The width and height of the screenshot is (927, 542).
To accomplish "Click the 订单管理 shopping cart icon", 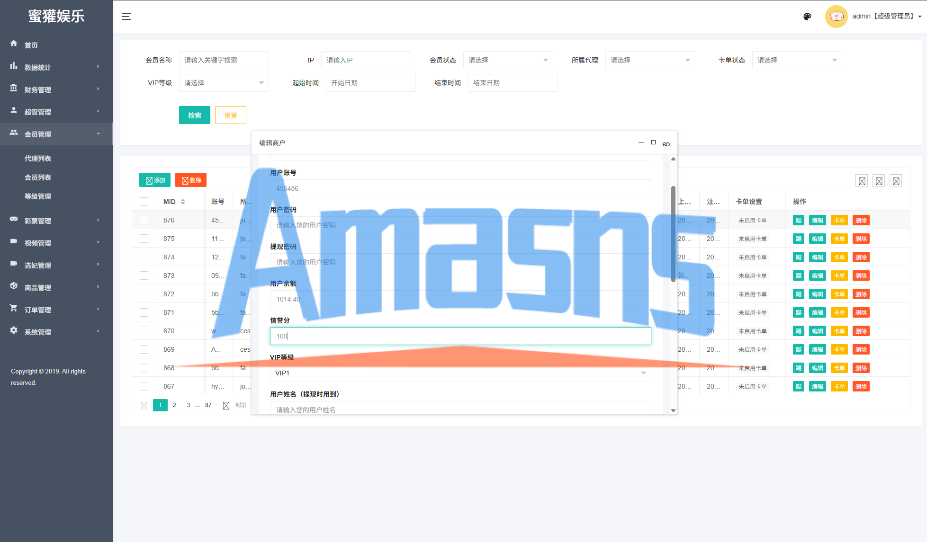I will [x=14, y=308].
